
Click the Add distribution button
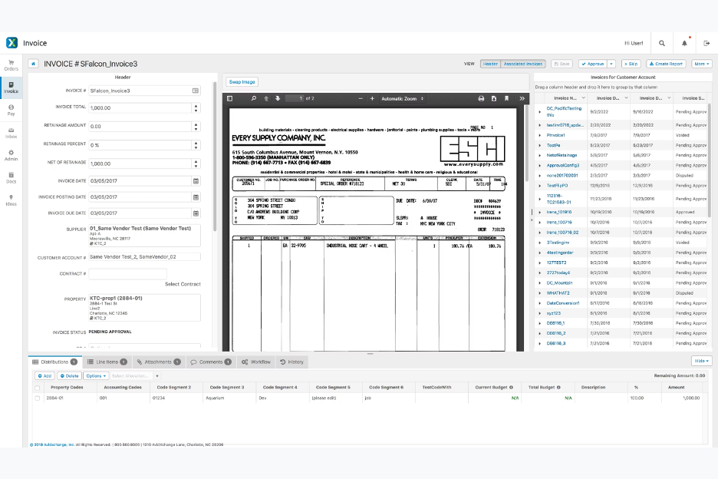(44, 376)
